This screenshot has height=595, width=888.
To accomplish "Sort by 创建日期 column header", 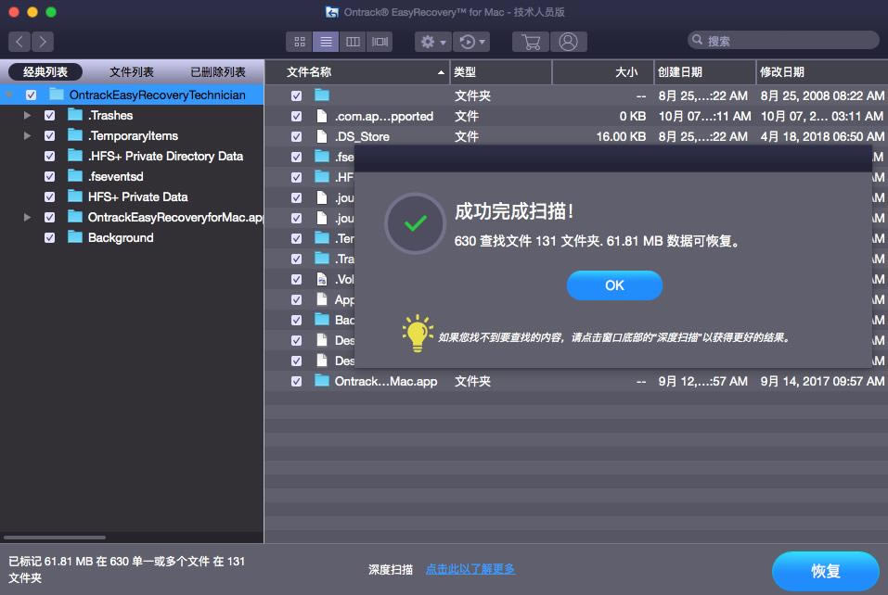I will tap(704, 72).
